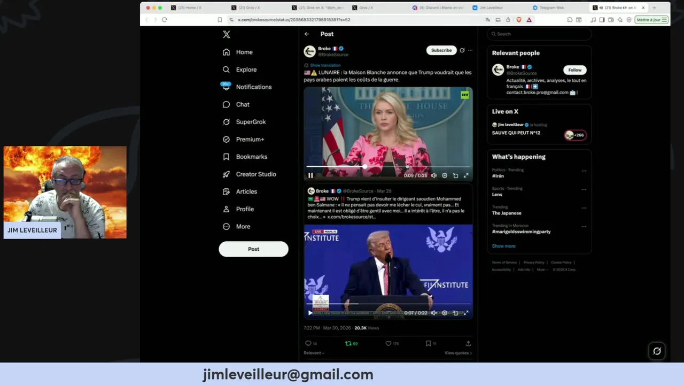Open SuperGrok in sidebar

(244, 122)
